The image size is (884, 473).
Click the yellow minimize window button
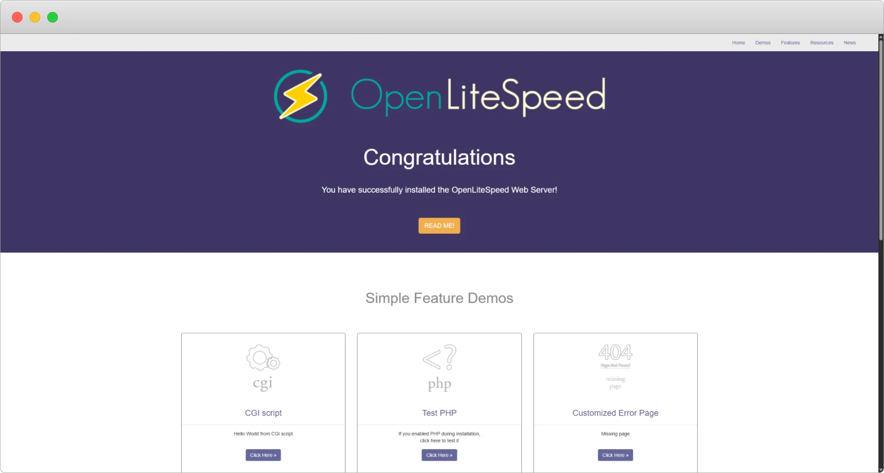tap(35, 17)
